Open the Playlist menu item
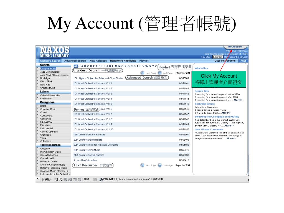284x213 pixels. click(144, 61)
